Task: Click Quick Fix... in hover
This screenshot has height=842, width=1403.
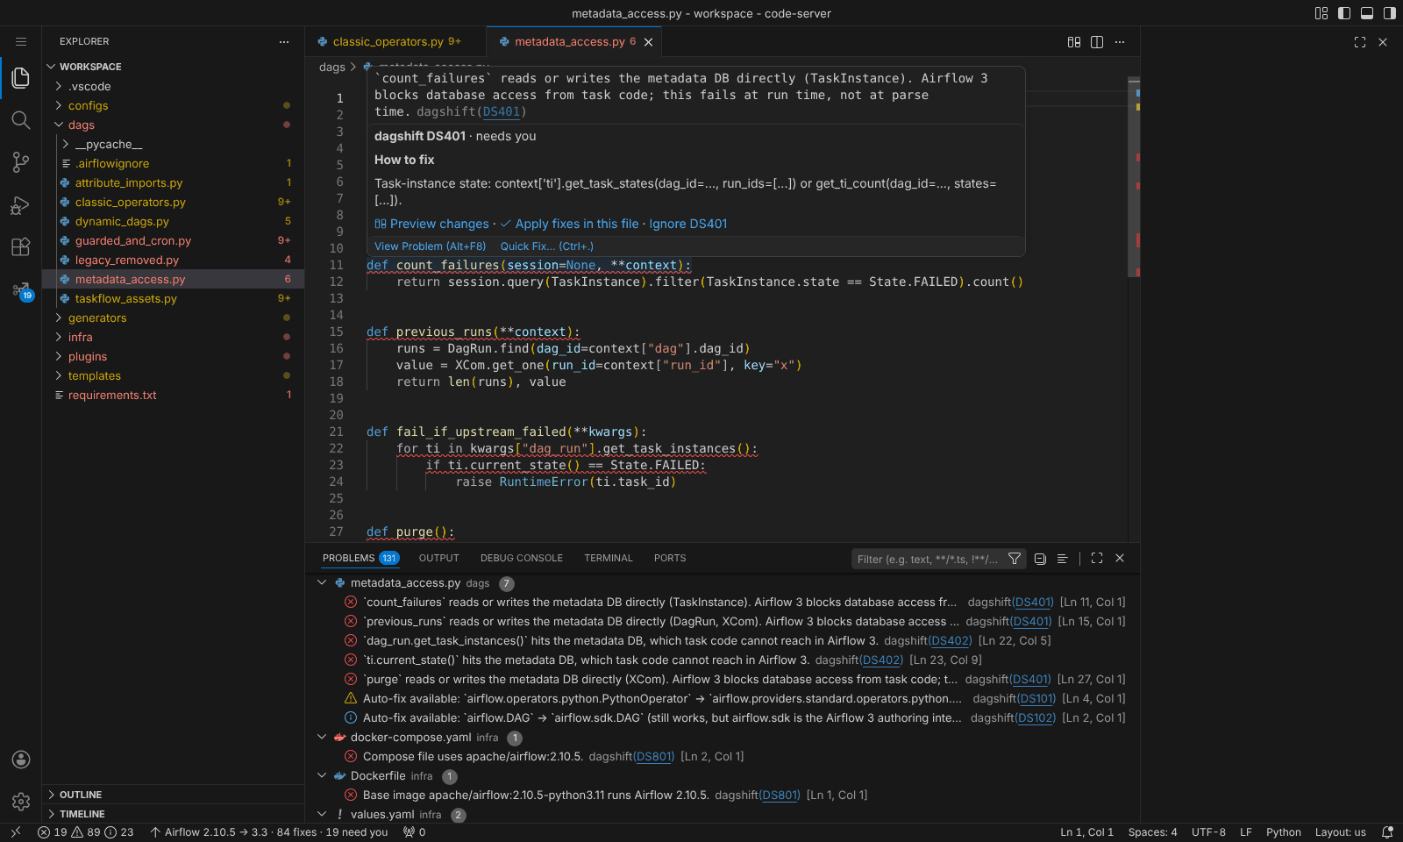Action: click(x=547, y=246)
